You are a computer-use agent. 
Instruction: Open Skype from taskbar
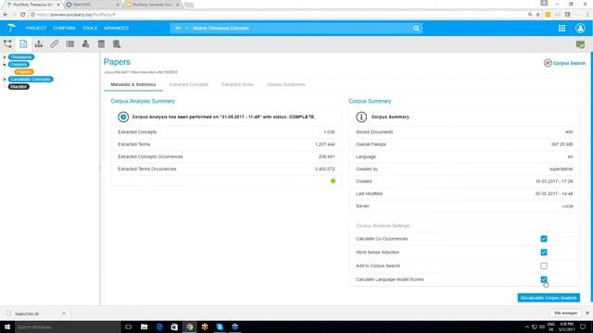(x=220, y=327)
